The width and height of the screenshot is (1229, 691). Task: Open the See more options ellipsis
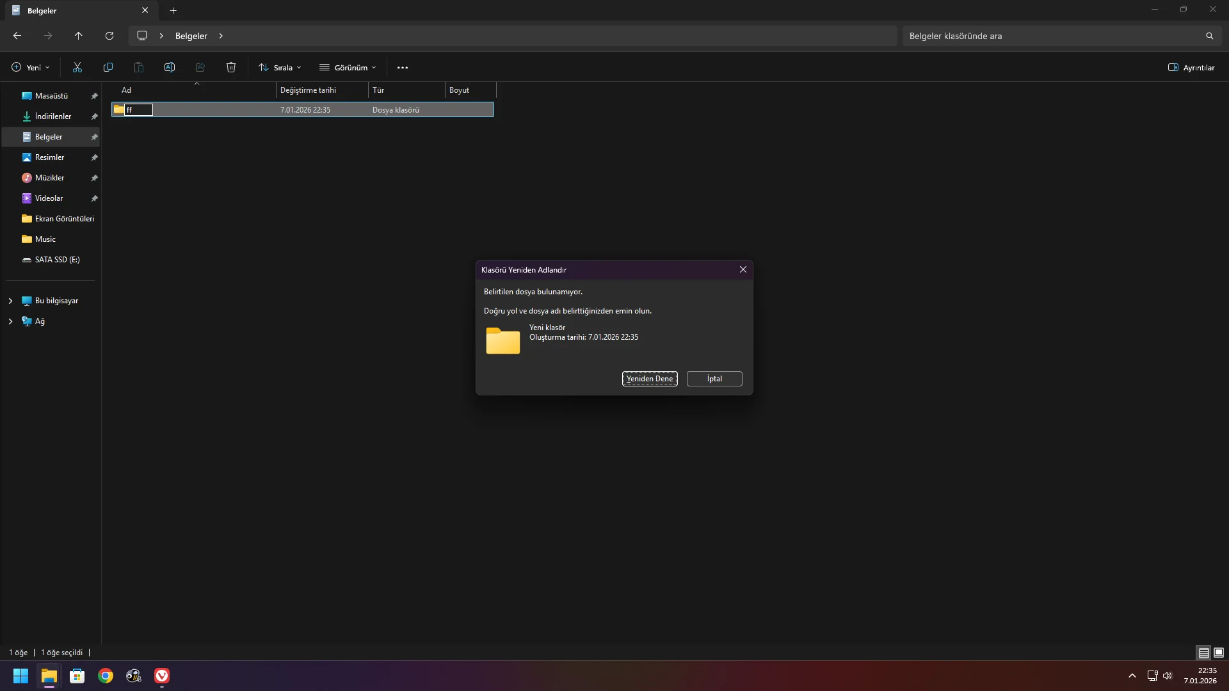pyautogui.click(x=403, y=67)
